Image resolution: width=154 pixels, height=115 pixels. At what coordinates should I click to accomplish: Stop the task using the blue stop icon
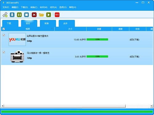tap(26, 15)
